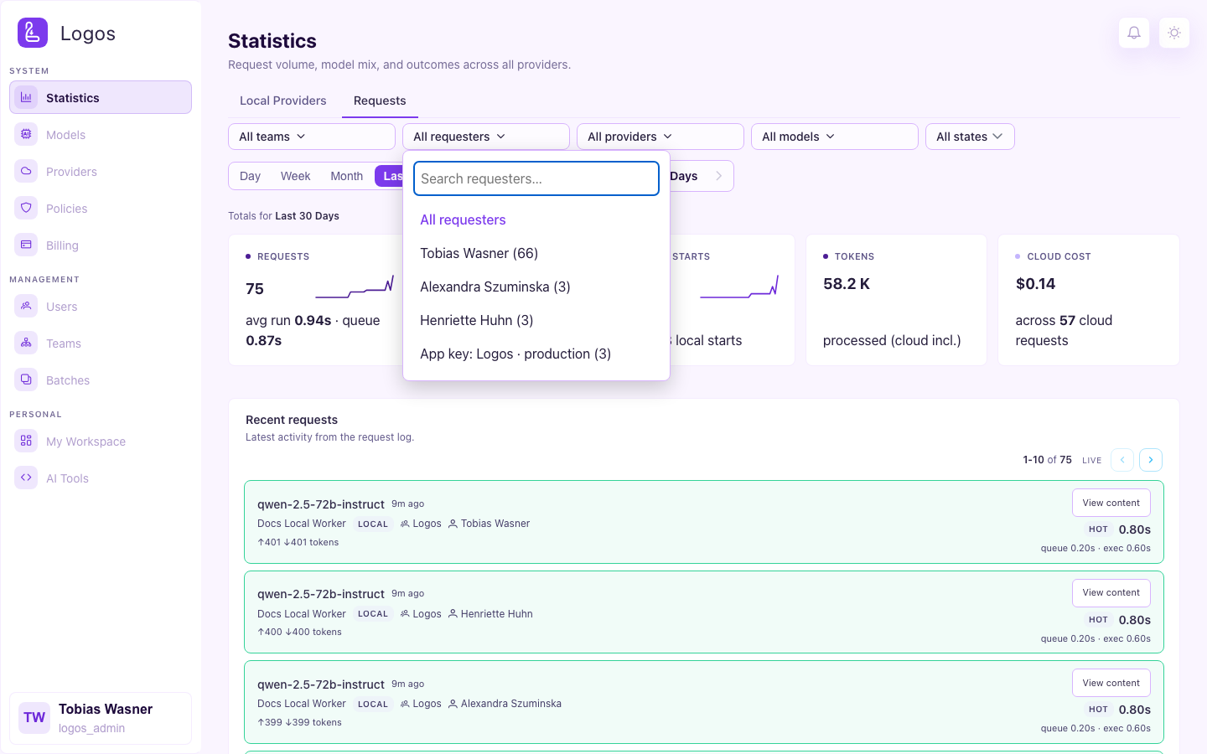Open My Workspace from the sidebar
Image resolution: width=1207 pixels, height=754 pixels.
(101, 441)
